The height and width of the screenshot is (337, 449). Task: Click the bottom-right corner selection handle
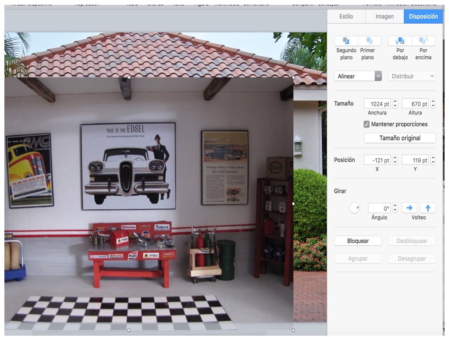tap(293, 330)
